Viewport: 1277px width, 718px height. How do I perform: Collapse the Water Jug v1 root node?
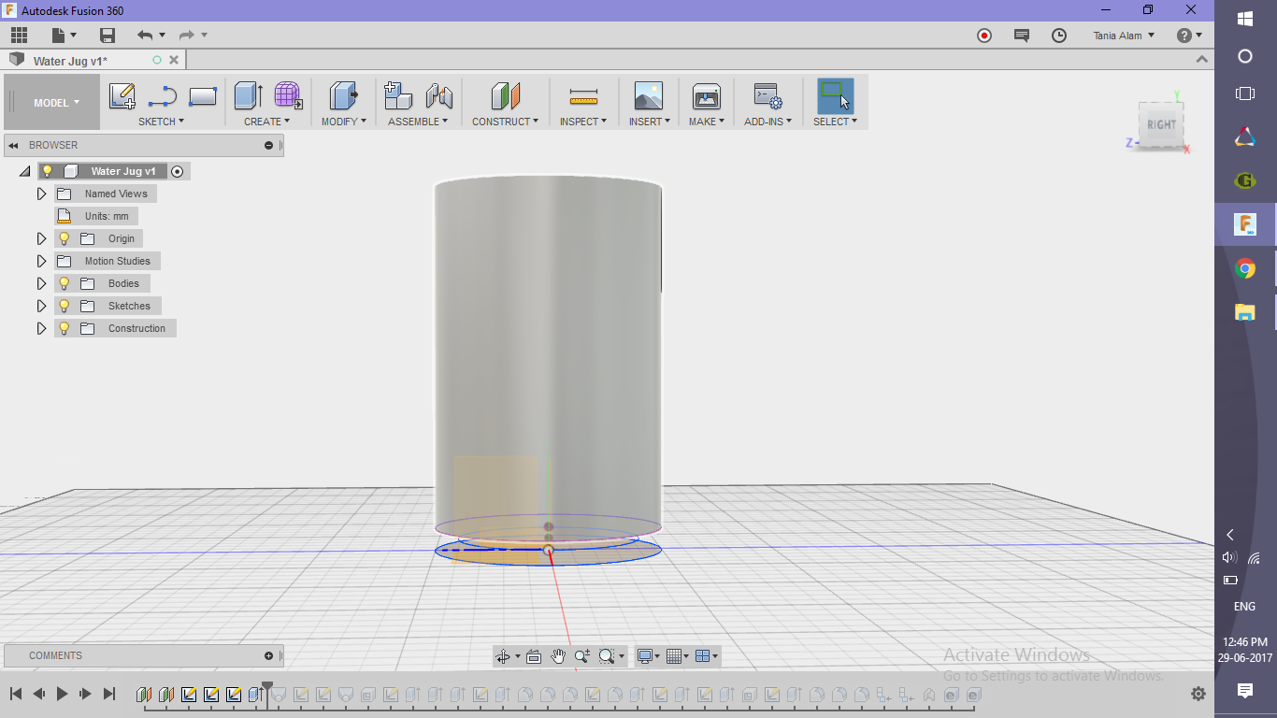tap(25, 172)
